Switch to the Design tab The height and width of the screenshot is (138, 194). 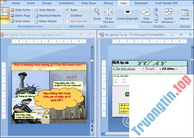pos(47,3)
